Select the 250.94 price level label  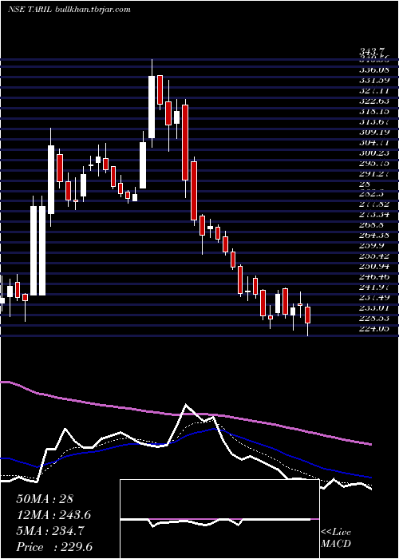click(x=374, y=266)
